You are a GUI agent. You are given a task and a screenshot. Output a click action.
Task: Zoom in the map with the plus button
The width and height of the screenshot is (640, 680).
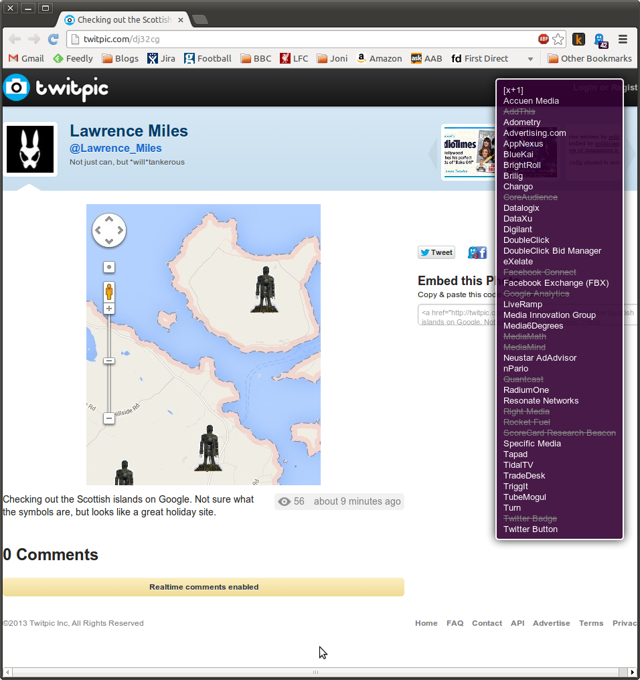(x=109, y=309)
